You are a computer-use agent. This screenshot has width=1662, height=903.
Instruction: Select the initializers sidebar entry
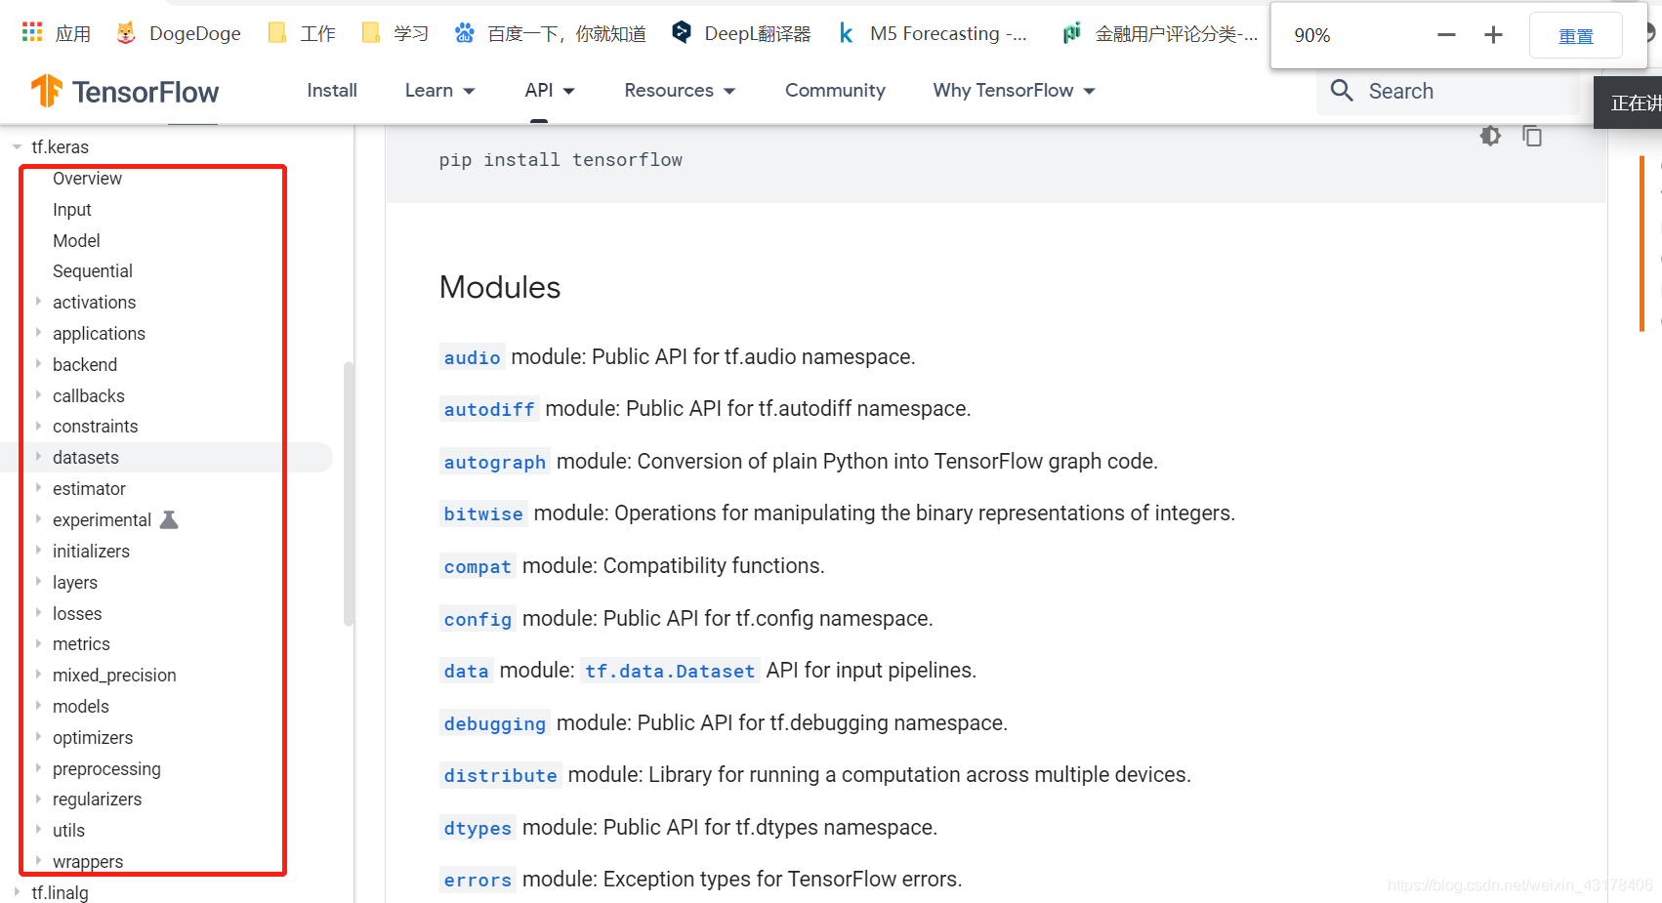(91, 552)
